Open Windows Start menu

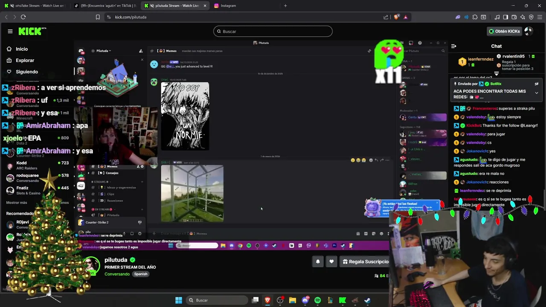[x=179, y=300]
